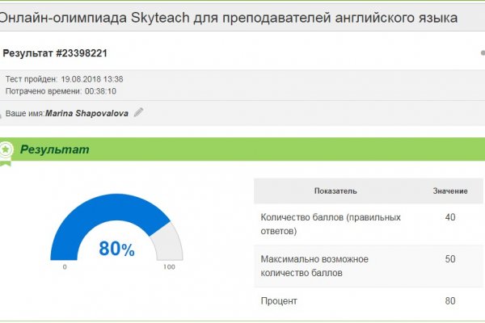Click the Показатель column header
This screenshot has width=485, height=323.
click(335, 191)
